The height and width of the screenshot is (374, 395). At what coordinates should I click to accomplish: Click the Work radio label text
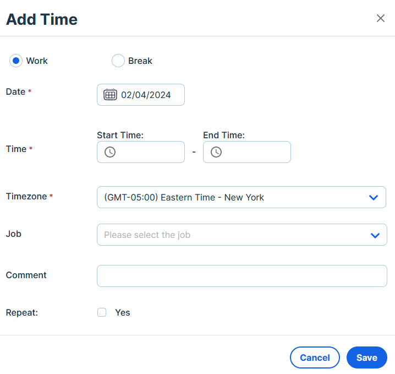pyautogui.click(x=37, y=61)
